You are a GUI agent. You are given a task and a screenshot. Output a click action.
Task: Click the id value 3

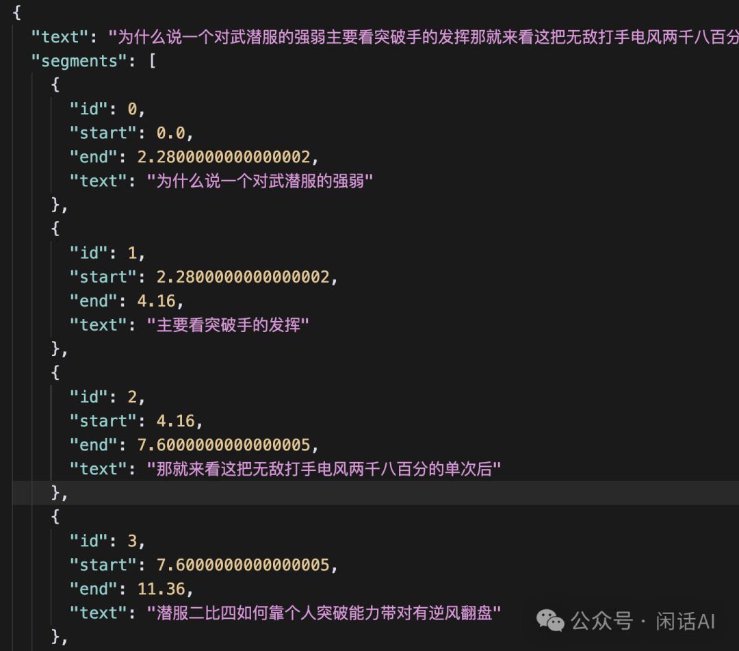(133, 541)
